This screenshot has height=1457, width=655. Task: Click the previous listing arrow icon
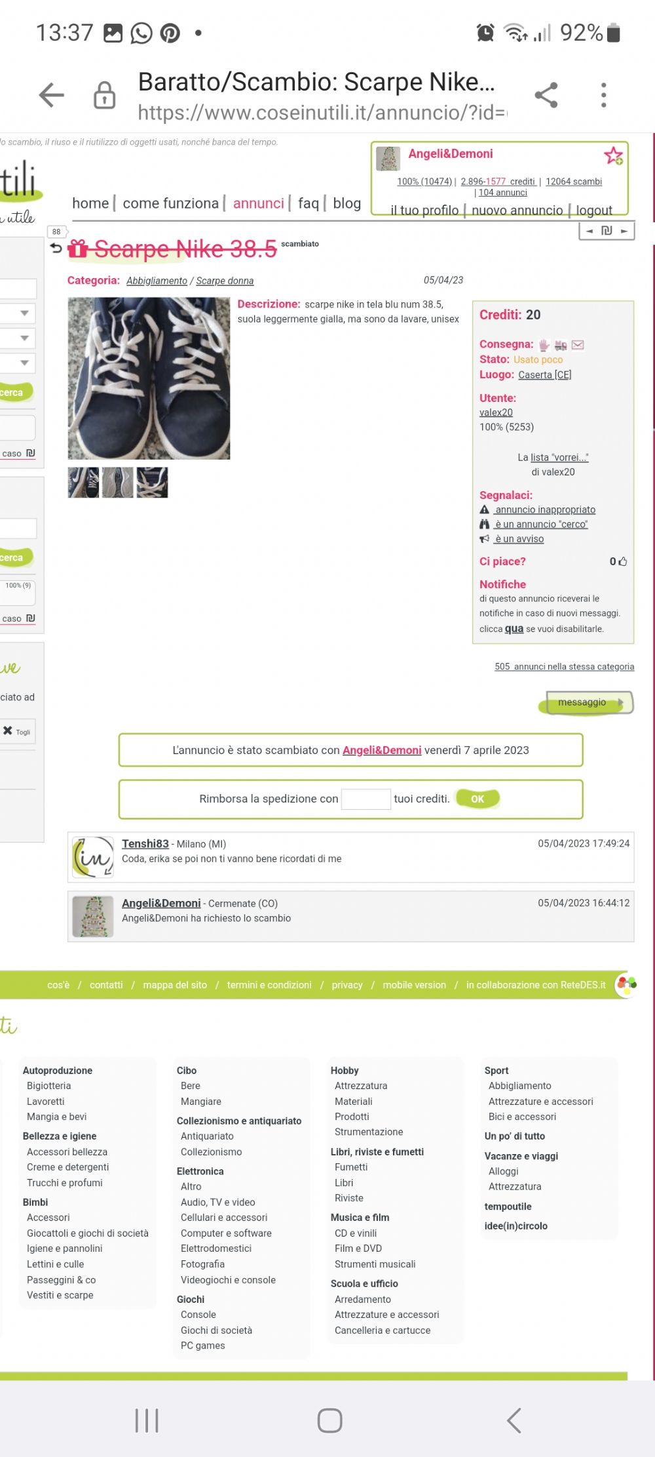pos(589,231)
